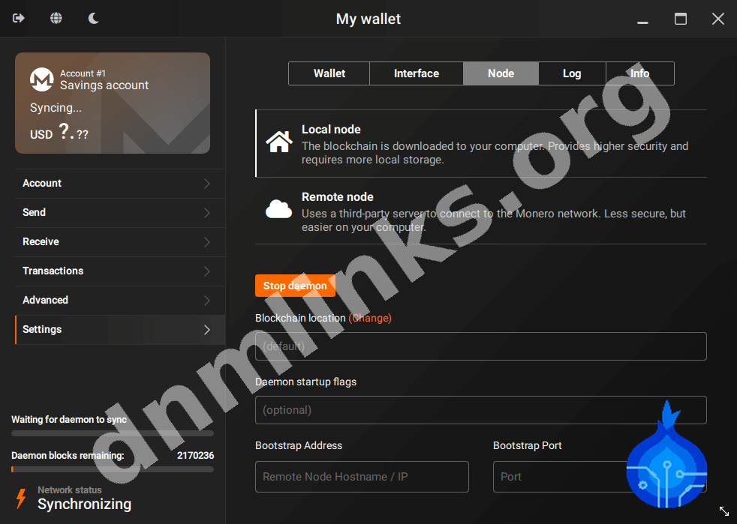This screenshot has width=737, height=524.
Task: Select the Local node option
Action: [480, 143]
